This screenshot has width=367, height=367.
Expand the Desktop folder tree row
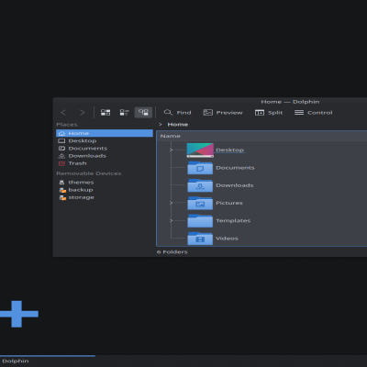[x=171, y=150]
